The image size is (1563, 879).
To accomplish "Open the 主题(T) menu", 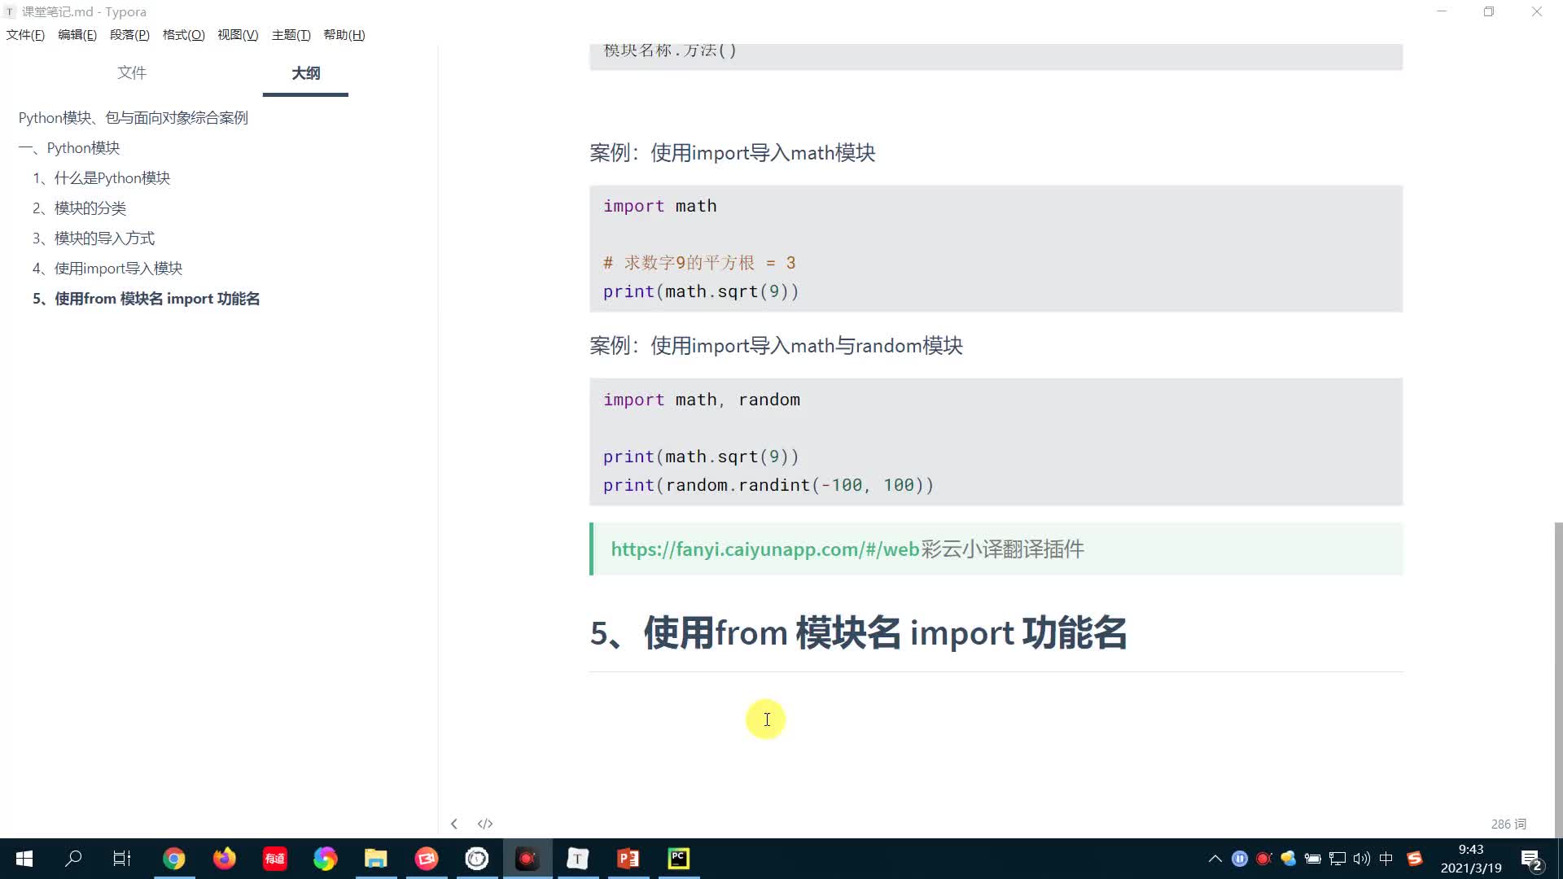I will 291,35.
